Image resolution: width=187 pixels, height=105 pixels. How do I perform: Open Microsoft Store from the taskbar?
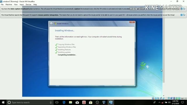[x=91, y=102]
